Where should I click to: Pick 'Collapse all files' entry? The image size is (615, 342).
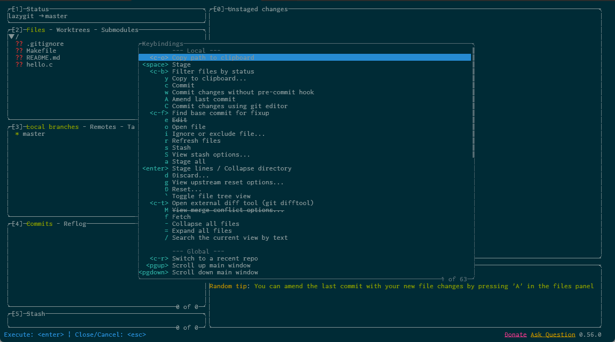[x=205, y=224]
